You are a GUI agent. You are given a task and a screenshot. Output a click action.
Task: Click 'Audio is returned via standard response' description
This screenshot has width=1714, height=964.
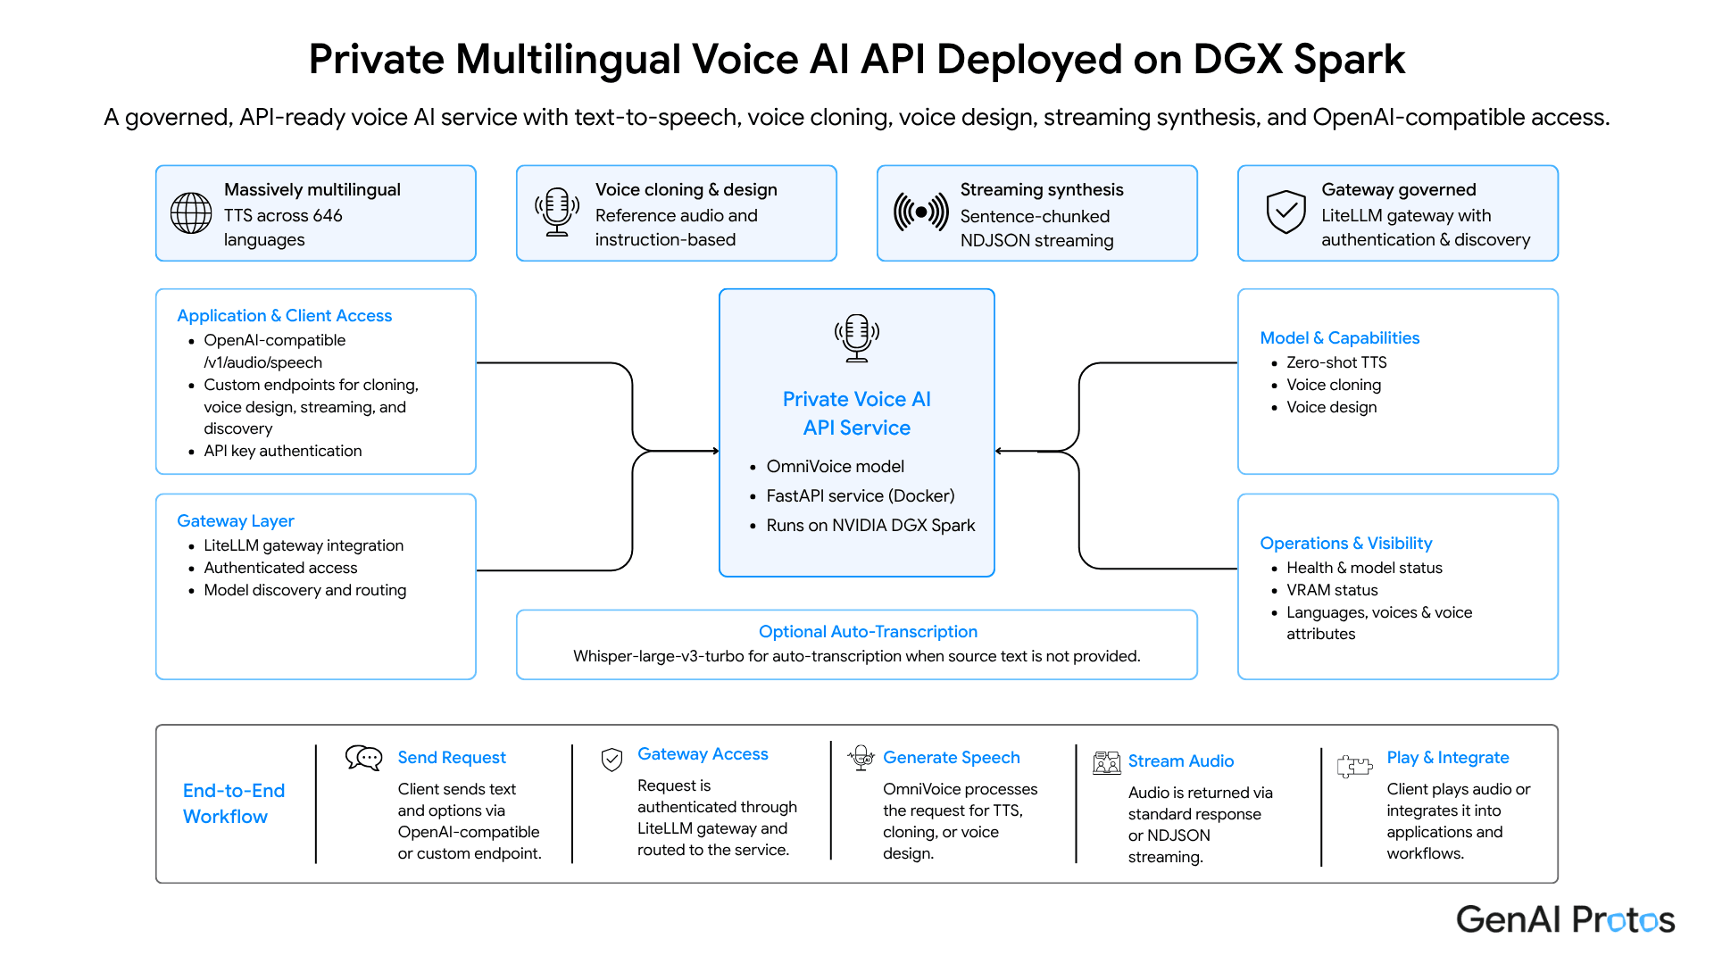[x=1200, y=826]
